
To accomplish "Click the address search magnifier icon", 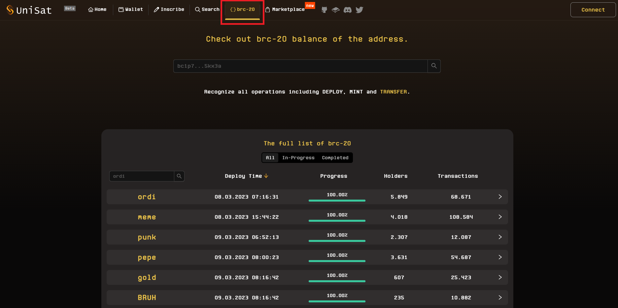I will pos(434,66).
